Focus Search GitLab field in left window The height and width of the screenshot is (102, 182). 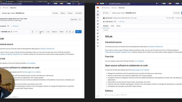pyautogui.click(x=11, y=3)
